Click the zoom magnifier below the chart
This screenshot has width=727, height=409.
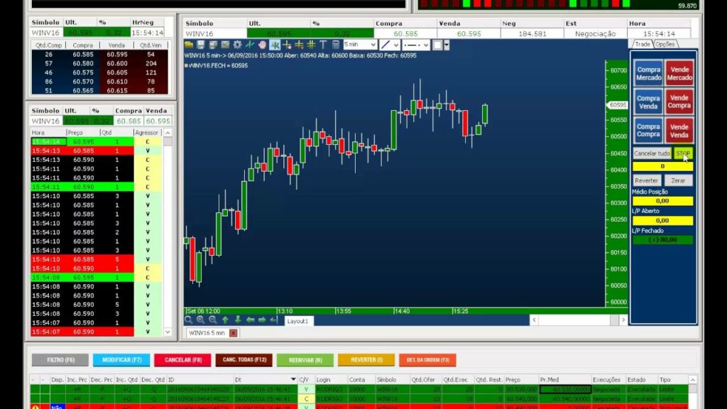click(187, 321)
